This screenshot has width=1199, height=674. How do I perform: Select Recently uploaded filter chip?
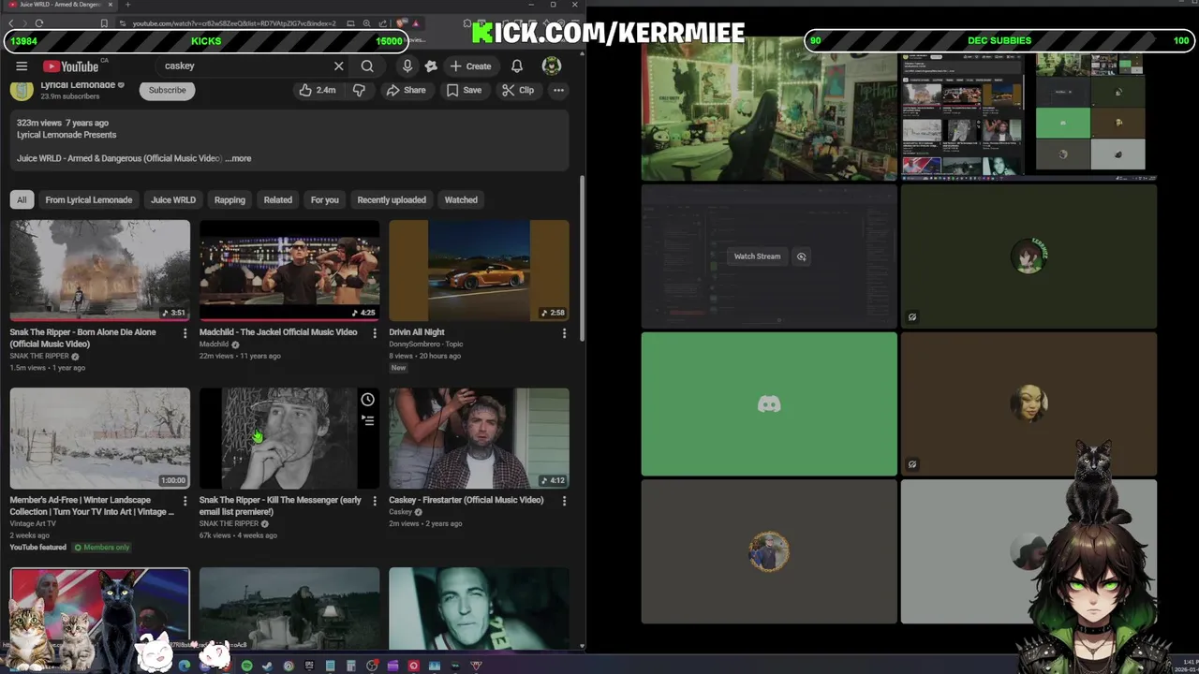[x=392, y=199]
